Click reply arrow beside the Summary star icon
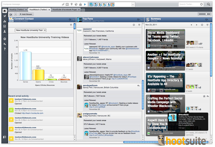 (x=208, y=96)
